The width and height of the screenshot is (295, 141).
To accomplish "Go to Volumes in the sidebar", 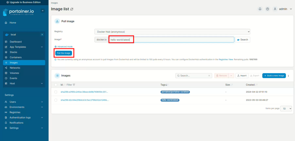I will [x=14, y=73].
